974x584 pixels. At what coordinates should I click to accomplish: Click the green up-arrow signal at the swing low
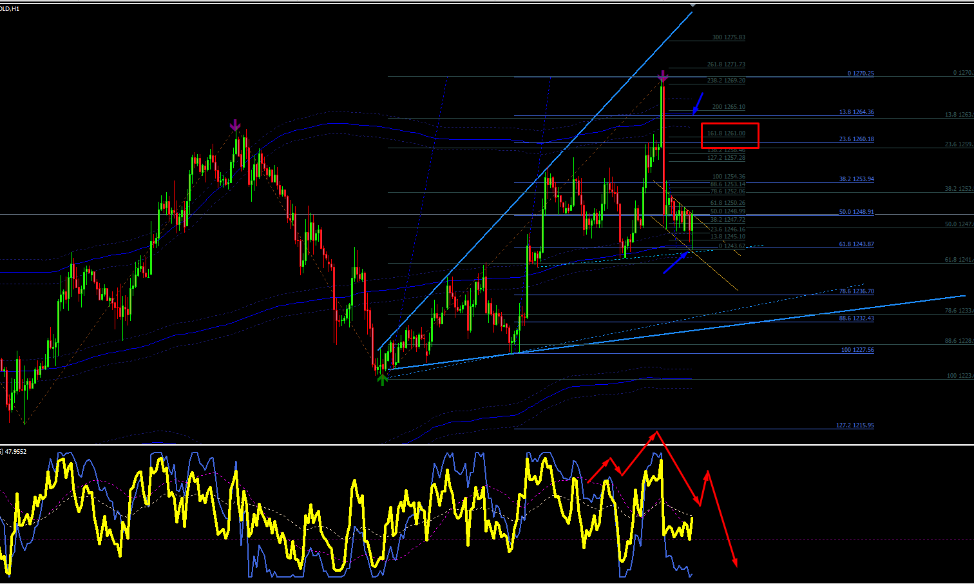tap(382, 379)
